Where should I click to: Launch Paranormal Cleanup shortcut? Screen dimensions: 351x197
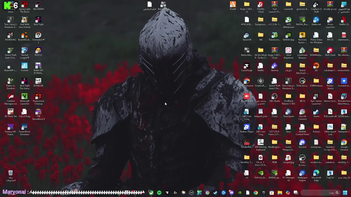click(x=38, y=99)
